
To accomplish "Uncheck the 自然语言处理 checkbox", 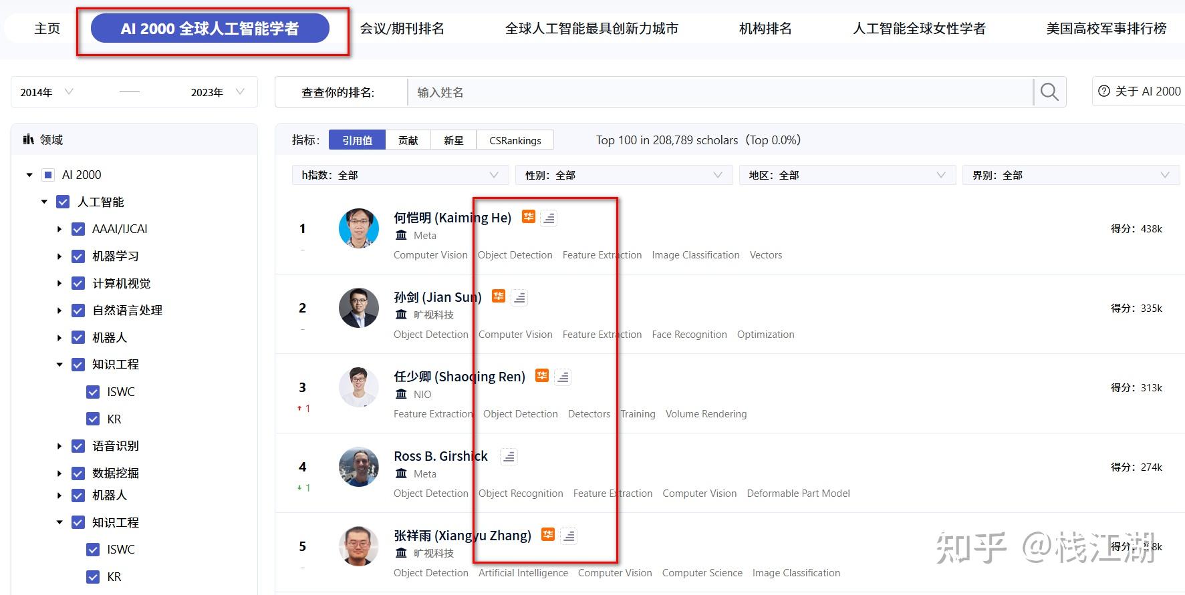I will [x=78, y=311].
